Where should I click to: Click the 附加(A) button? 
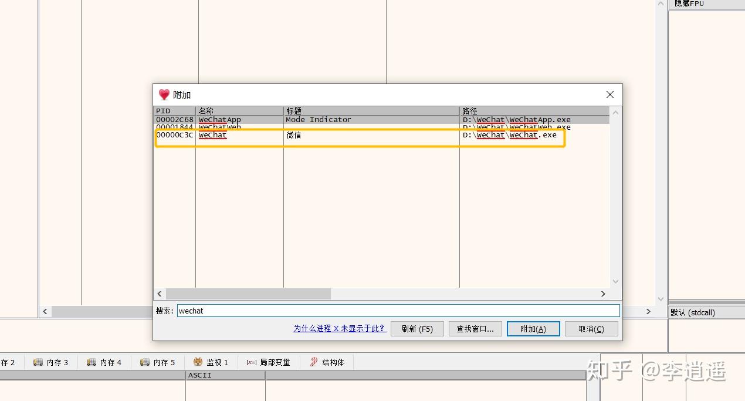pos(533,329)
